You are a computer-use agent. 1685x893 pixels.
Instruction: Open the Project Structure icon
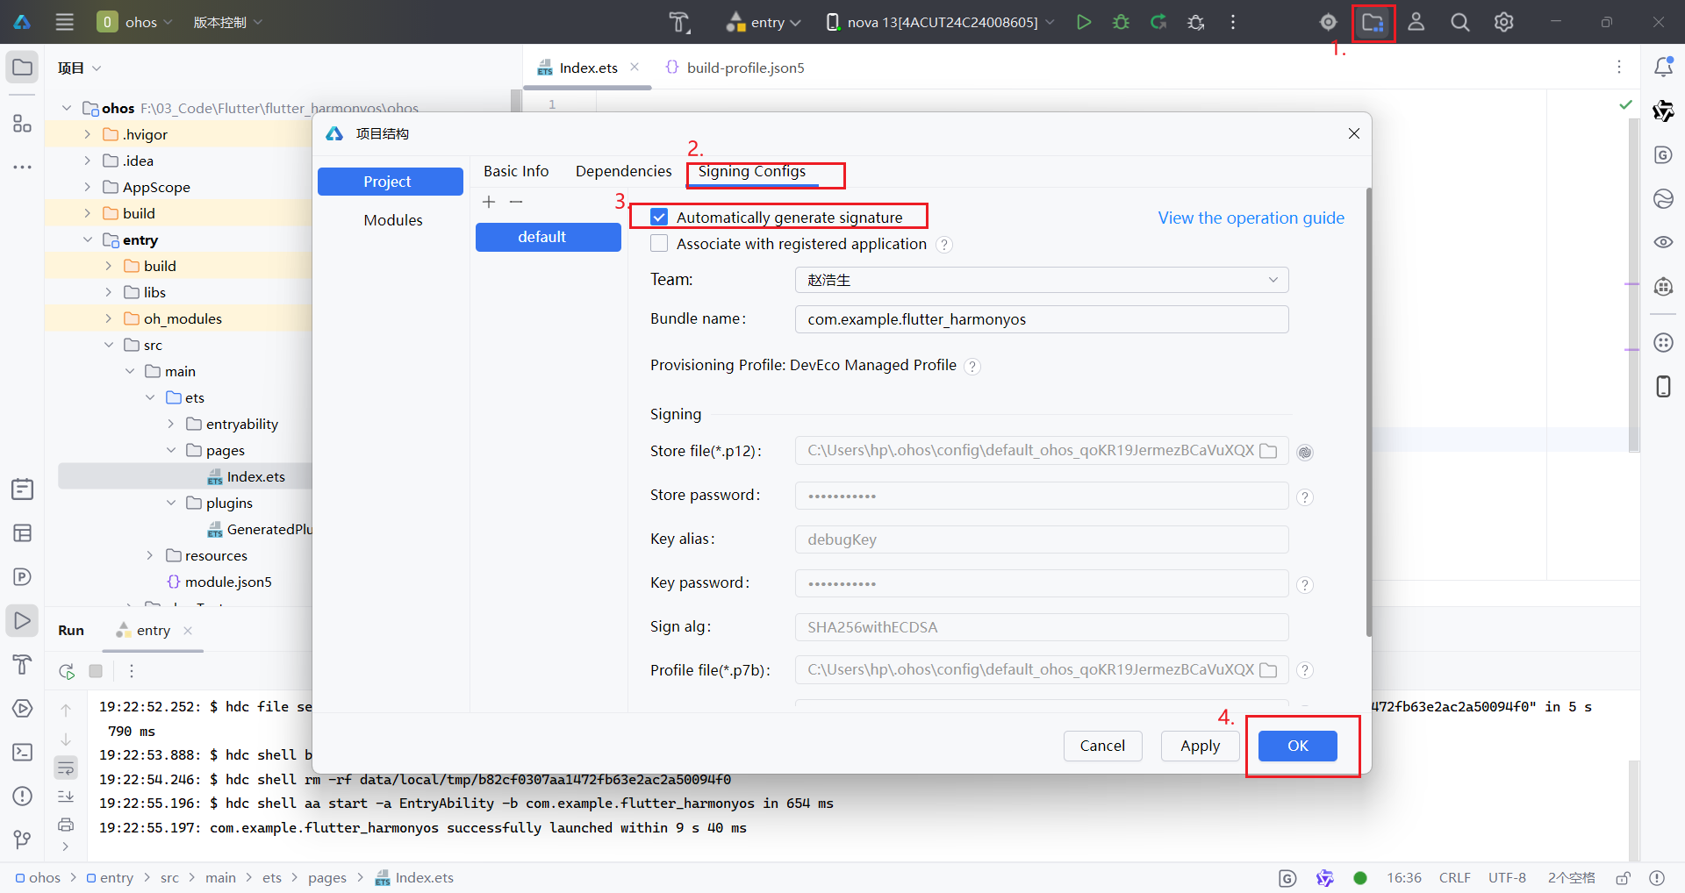tap(1373, 22)
